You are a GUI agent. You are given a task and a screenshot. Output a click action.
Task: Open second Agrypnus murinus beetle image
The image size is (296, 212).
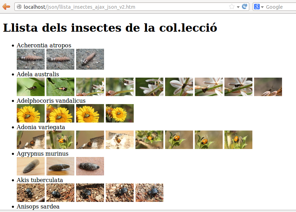point(60,166)
